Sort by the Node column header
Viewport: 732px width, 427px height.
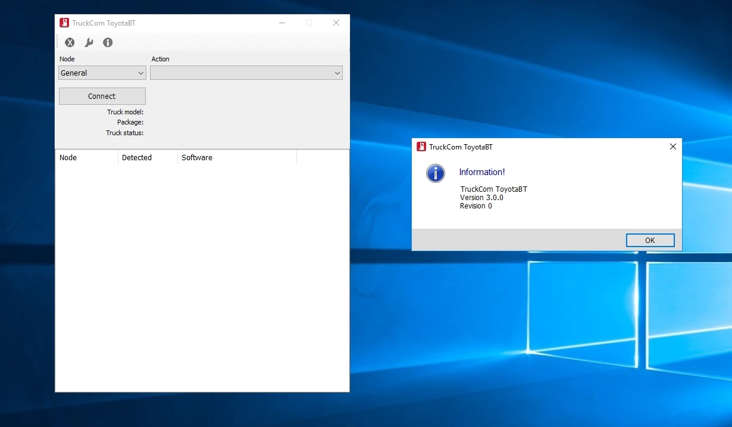tap(87, 157)
